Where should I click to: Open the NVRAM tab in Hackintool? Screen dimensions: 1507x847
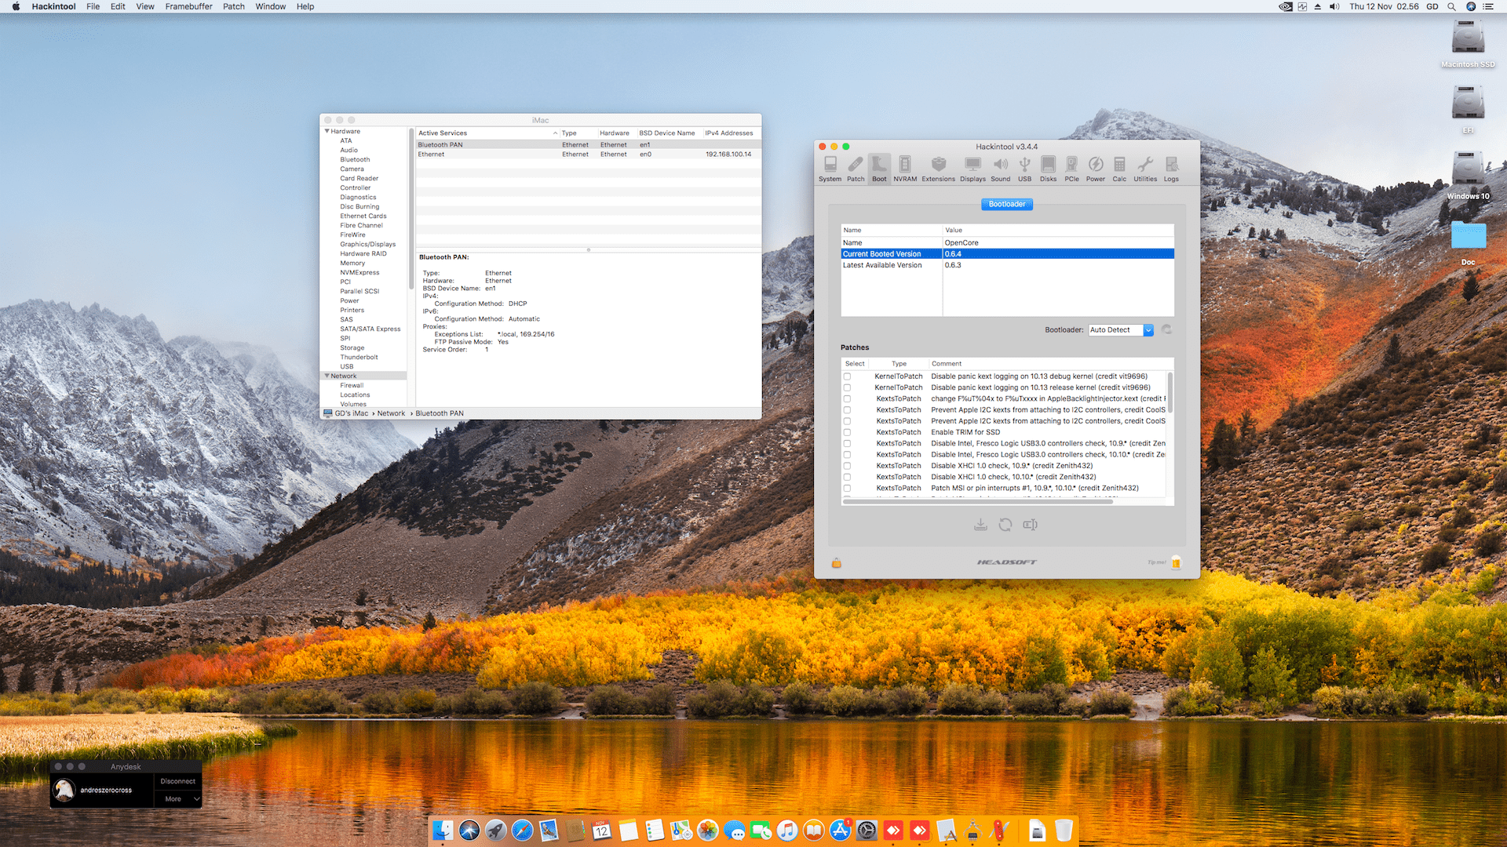[904, 168]
